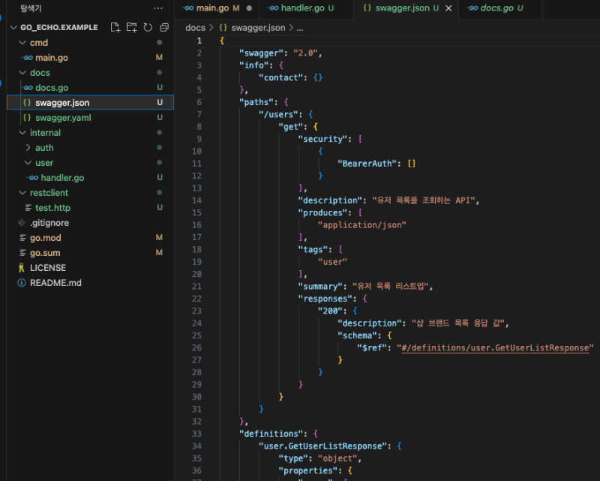
Task: Click line number 7 in the gutter
Action: (x=198, y=114)
